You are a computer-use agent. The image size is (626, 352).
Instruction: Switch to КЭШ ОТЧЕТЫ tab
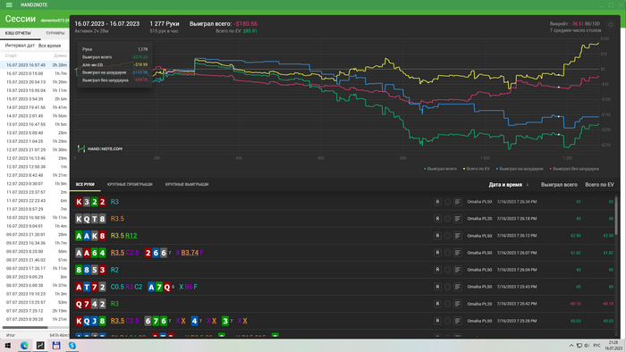(x=18, y=33)
